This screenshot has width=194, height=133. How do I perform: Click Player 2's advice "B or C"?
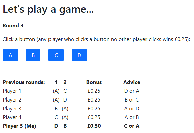tap(132, 100)
